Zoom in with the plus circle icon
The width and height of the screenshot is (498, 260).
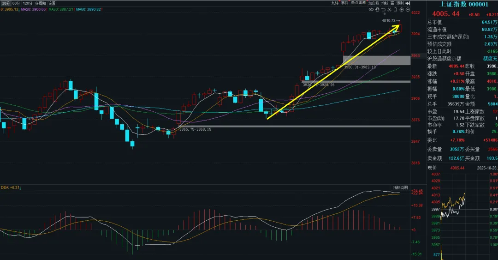tap(402, 10)
